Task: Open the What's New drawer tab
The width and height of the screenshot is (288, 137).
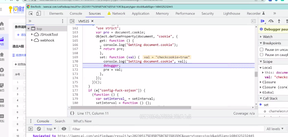Action: (x=82, y=121)
